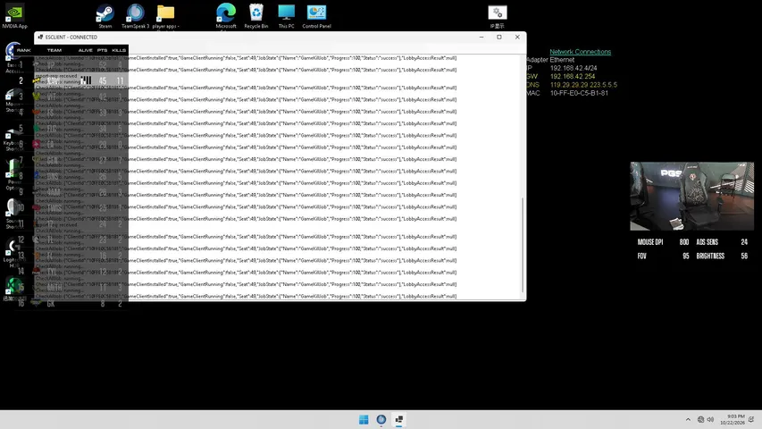Viewport: 762px width, 429px height.
Task: Open the TeamSpeak 3 desktop shortcut
Action: tap(135, 16)
